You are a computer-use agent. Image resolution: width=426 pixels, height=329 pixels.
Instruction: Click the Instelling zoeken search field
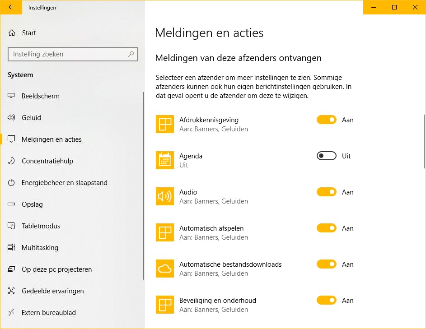point(68,54)
